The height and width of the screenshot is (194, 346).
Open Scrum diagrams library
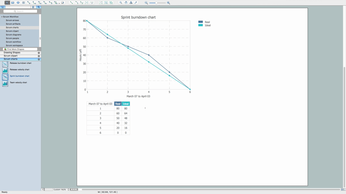point(14,34)
